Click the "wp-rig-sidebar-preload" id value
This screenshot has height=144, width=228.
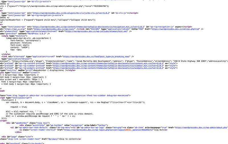pyautogui.click(x=32, y=66)
